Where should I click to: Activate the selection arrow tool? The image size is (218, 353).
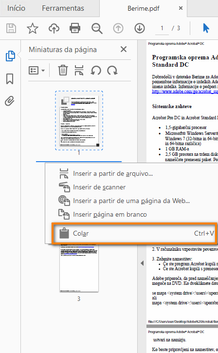pos(206,28)
